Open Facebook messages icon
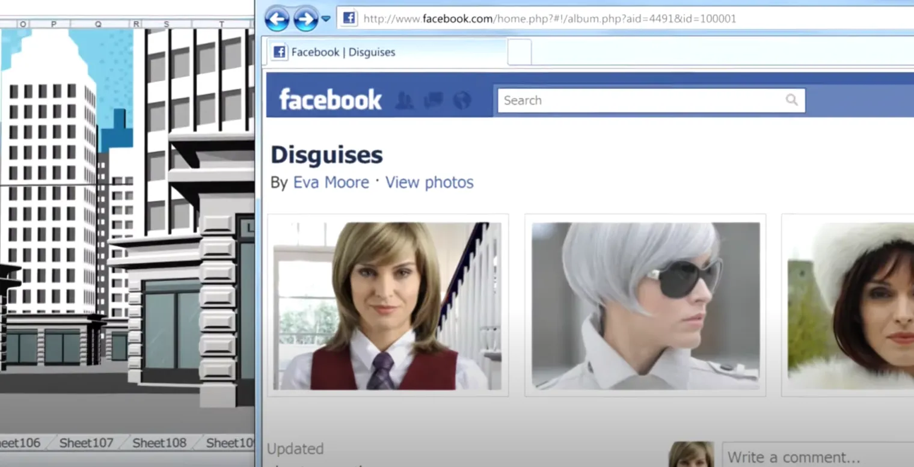914x467 pixels. point(433,100)
